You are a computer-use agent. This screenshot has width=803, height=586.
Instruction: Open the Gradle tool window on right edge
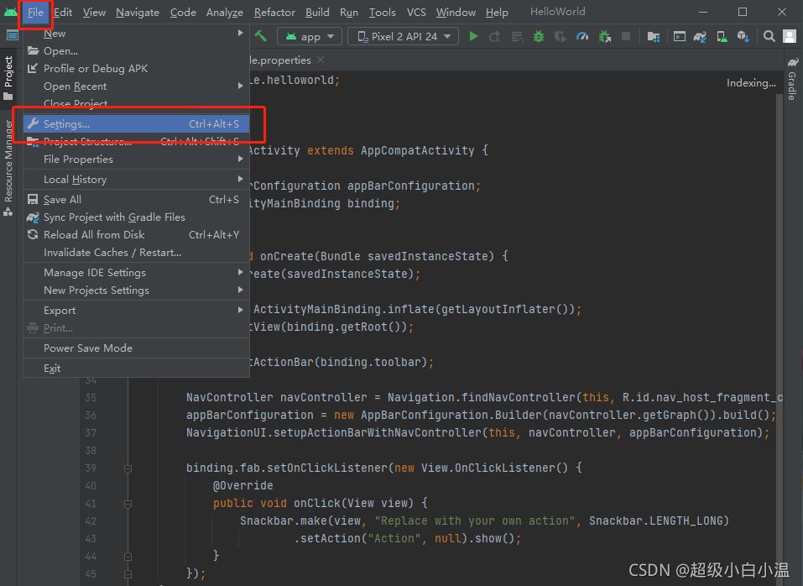coord(792,80)
